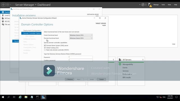Click the Previous button
The height and width of the screenshot is (101, 180).
coord(69,79)
